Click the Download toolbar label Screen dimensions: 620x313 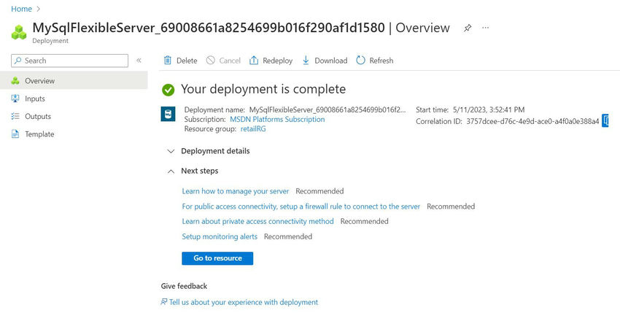coord(331,61)
